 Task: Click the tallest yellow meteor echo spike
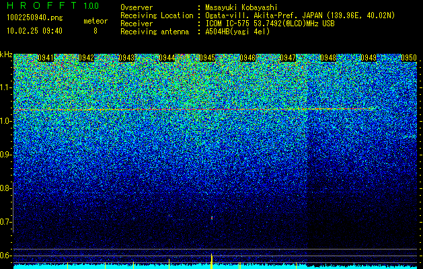coord(212,261)
